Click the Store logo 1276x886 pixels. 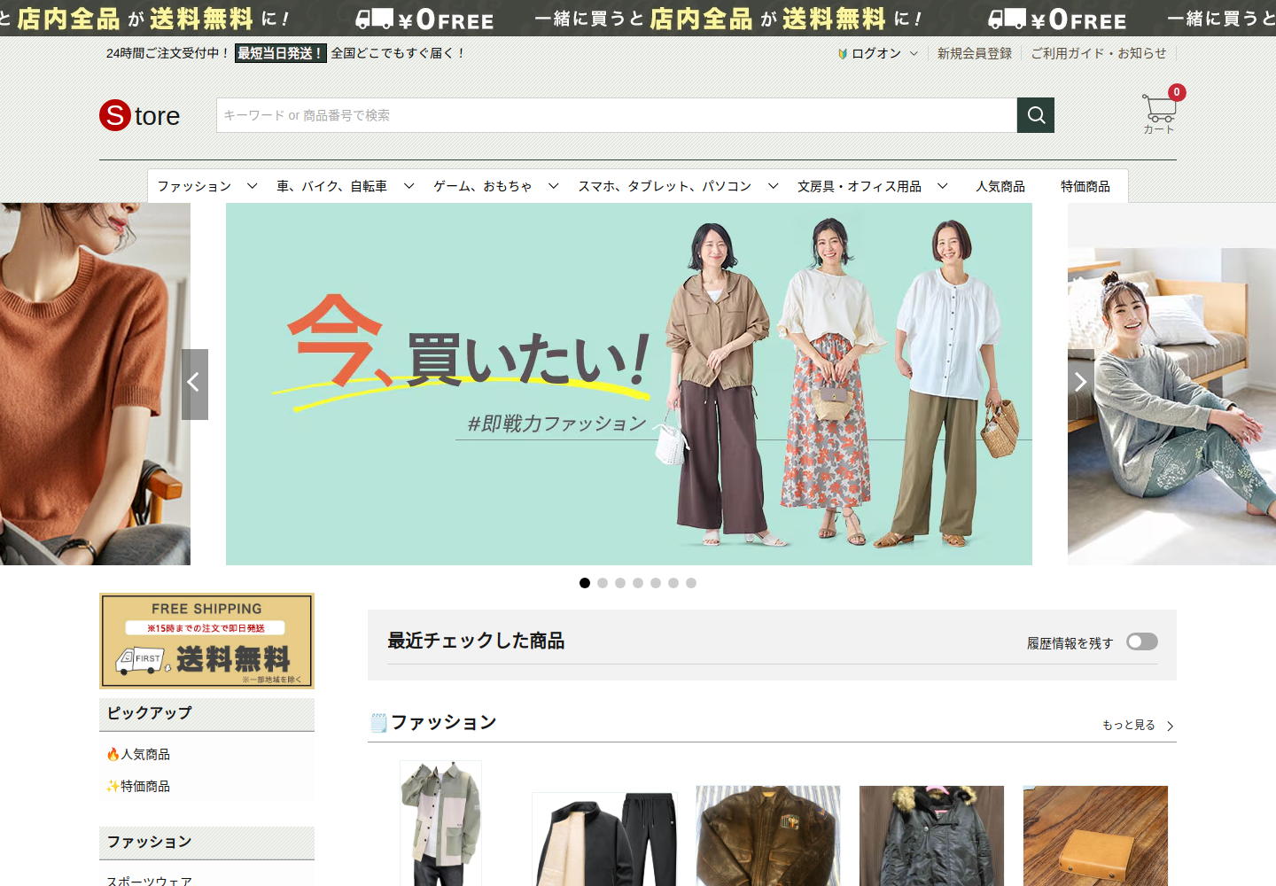(x=140, y=115)
